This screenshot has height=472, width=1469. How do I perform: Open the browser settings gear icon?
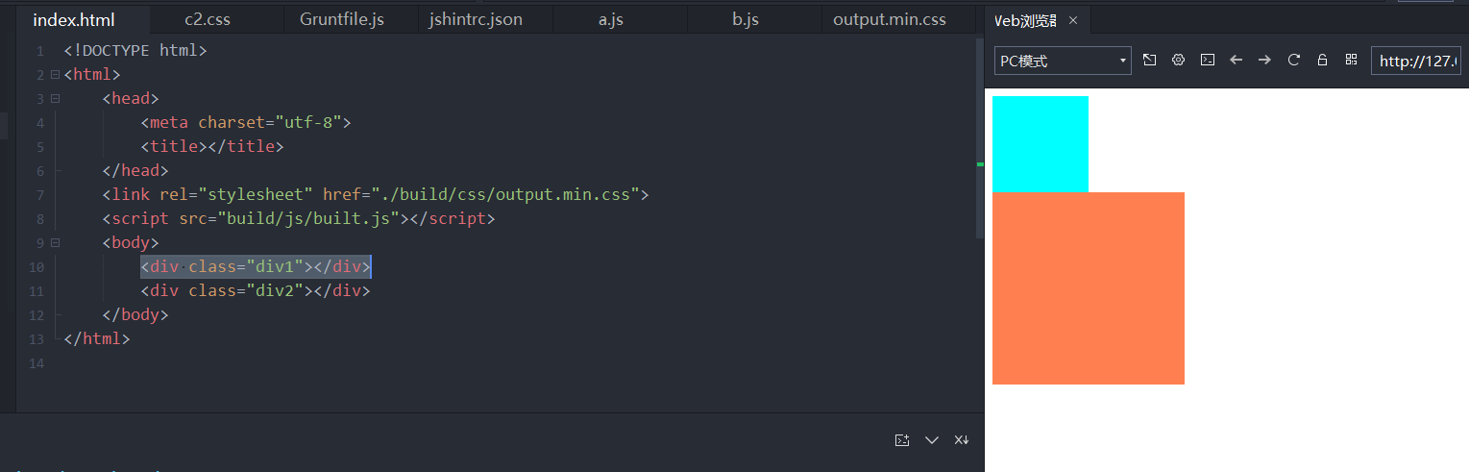coord(1178,61)
